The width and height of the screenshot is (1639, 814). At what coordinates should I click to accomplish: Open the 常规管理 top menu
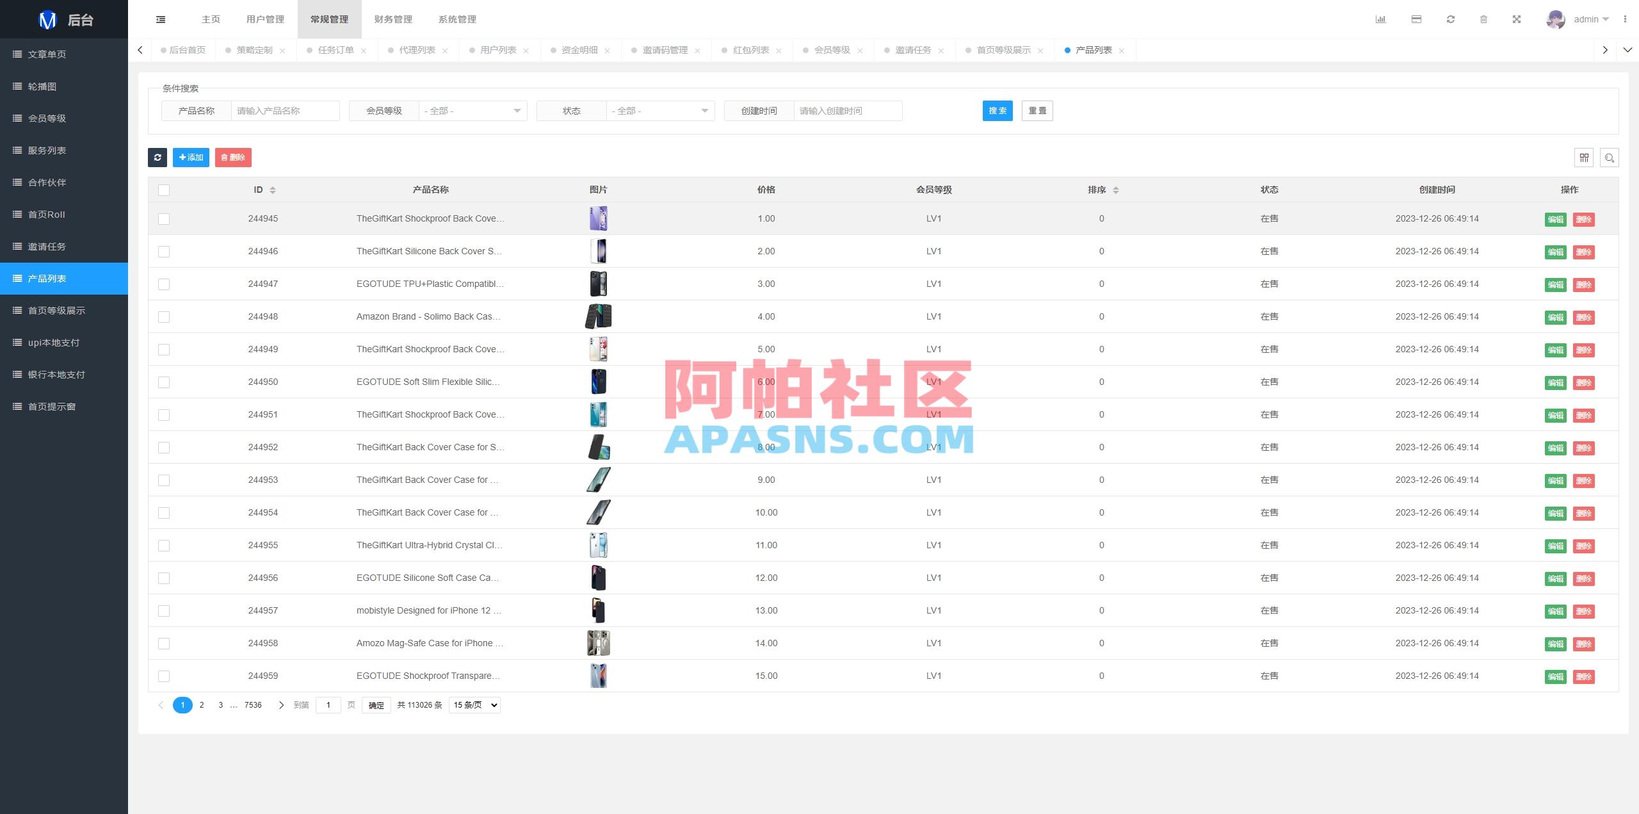click(330, 19)
